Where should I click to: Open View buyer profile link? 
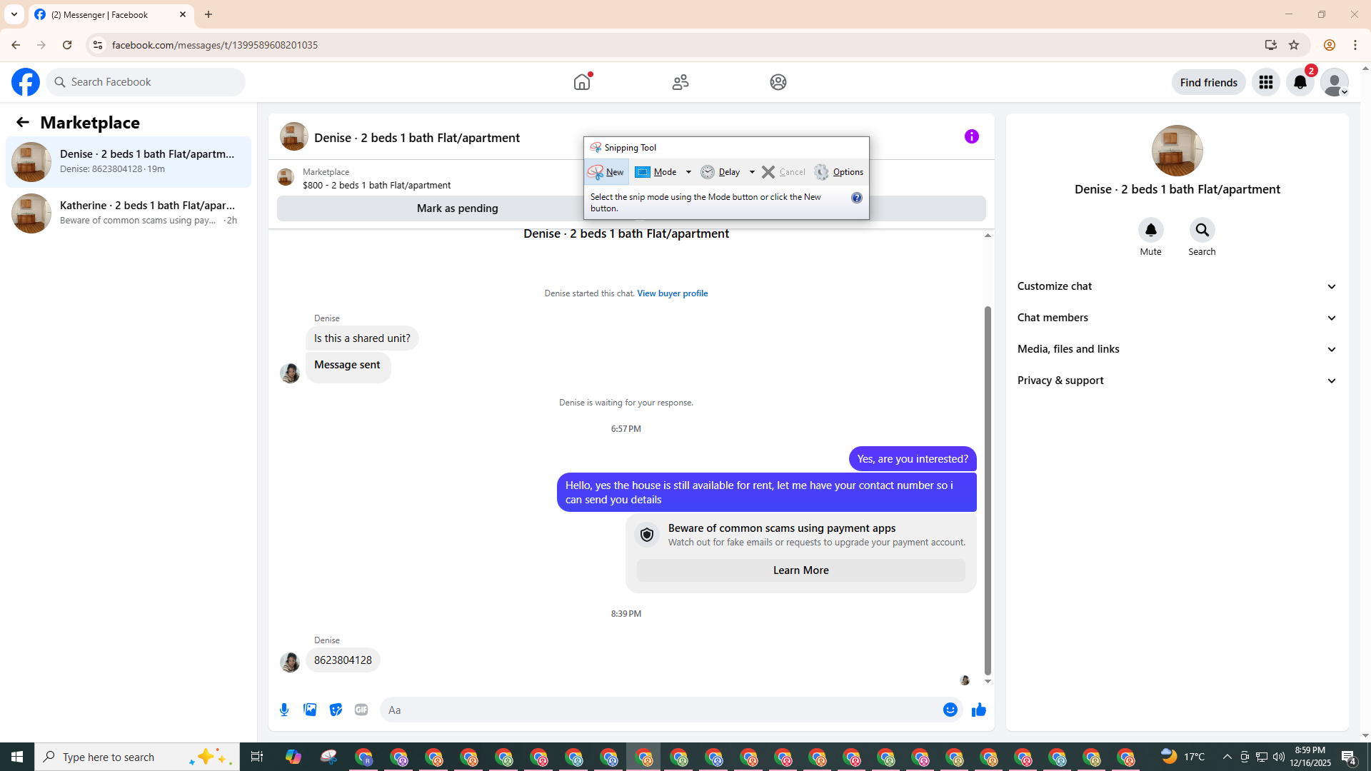tap(672, 293)
